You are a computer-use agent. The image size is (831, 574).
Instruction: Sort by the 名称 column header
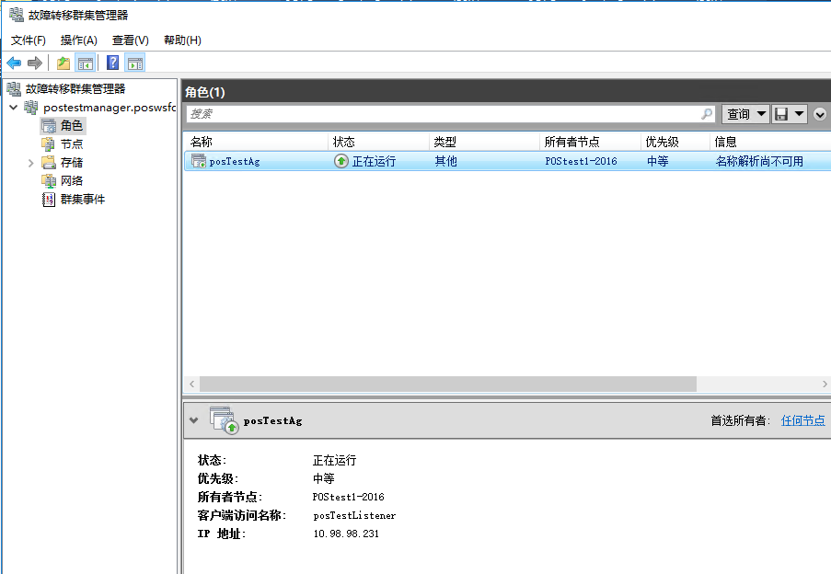[x=256, y=142]
